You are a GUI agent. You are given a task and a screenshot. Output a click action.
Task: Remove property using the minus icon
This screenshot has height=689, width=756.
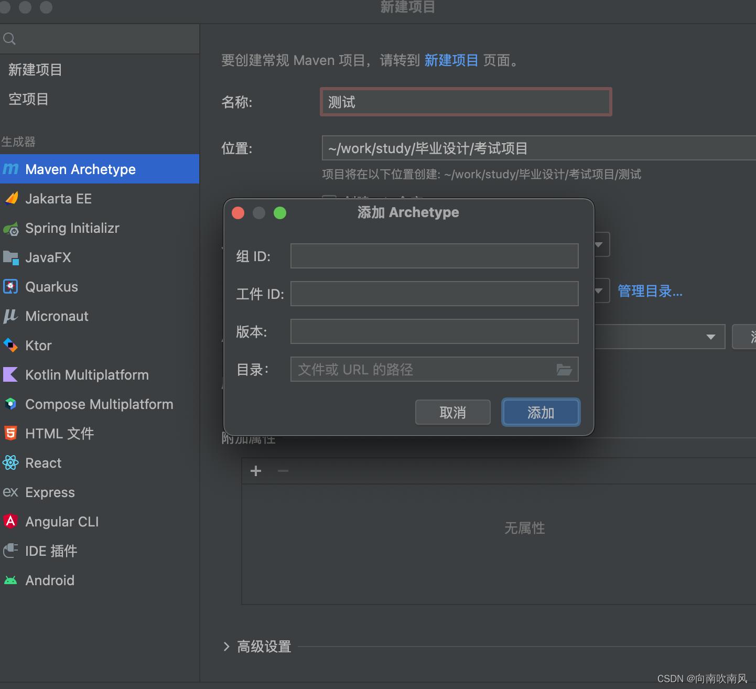(283, 471)
